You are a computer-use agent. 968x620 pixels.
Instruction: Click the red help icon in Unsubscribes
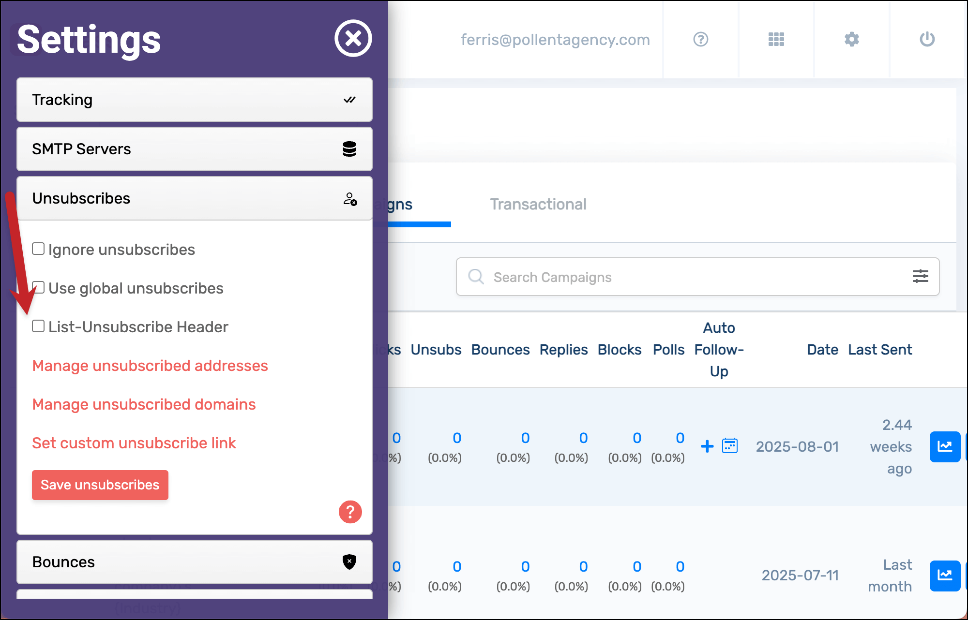pyautogui.click(x=350, y=512)
